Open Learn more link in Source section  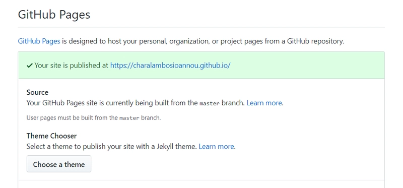click(x=264, y=103)
